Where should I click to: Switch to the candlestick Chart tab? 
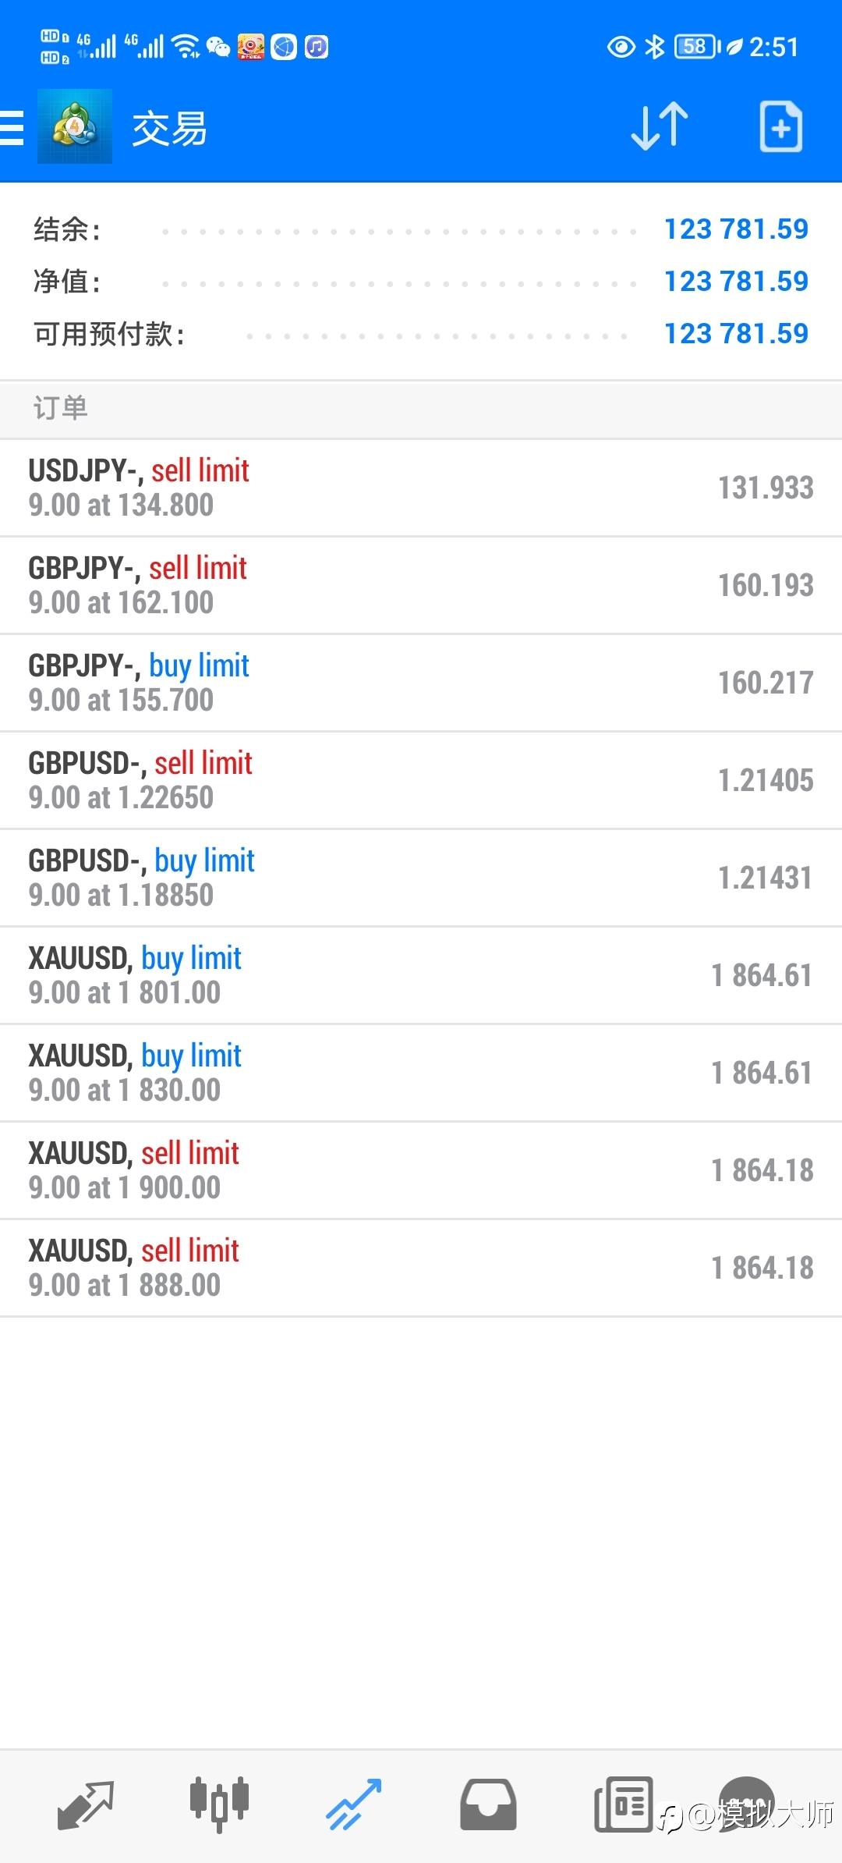click(219, 1804)
